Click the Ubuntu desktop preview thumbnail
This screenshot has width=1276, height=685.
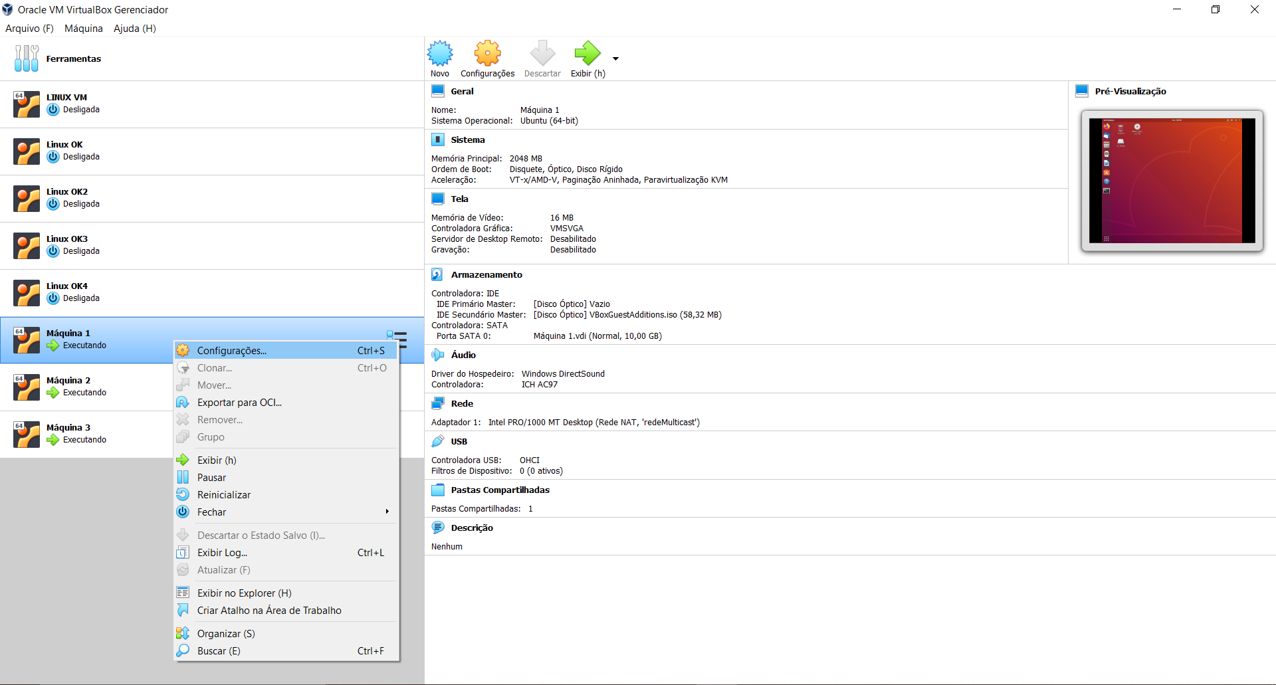tap(1172, 181)
